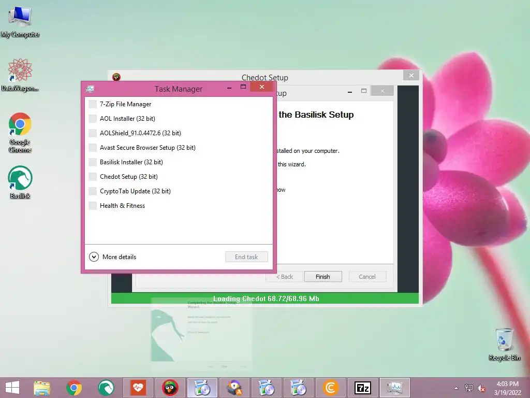Select Basilisk Installer (32 bit) task
This screenshot has height=398, width=530.
coord(179,162)
